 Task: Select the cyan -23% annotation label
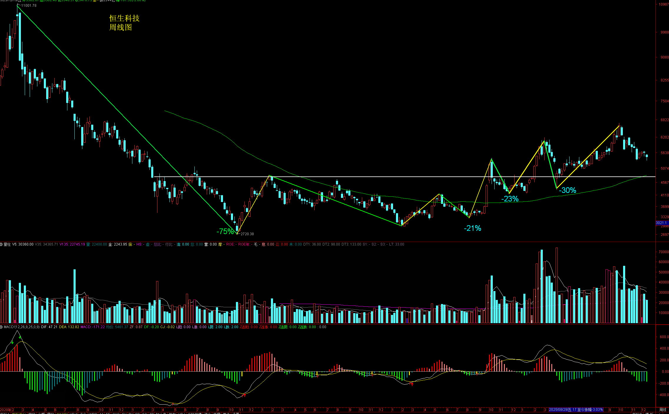(x=510, y=199)
